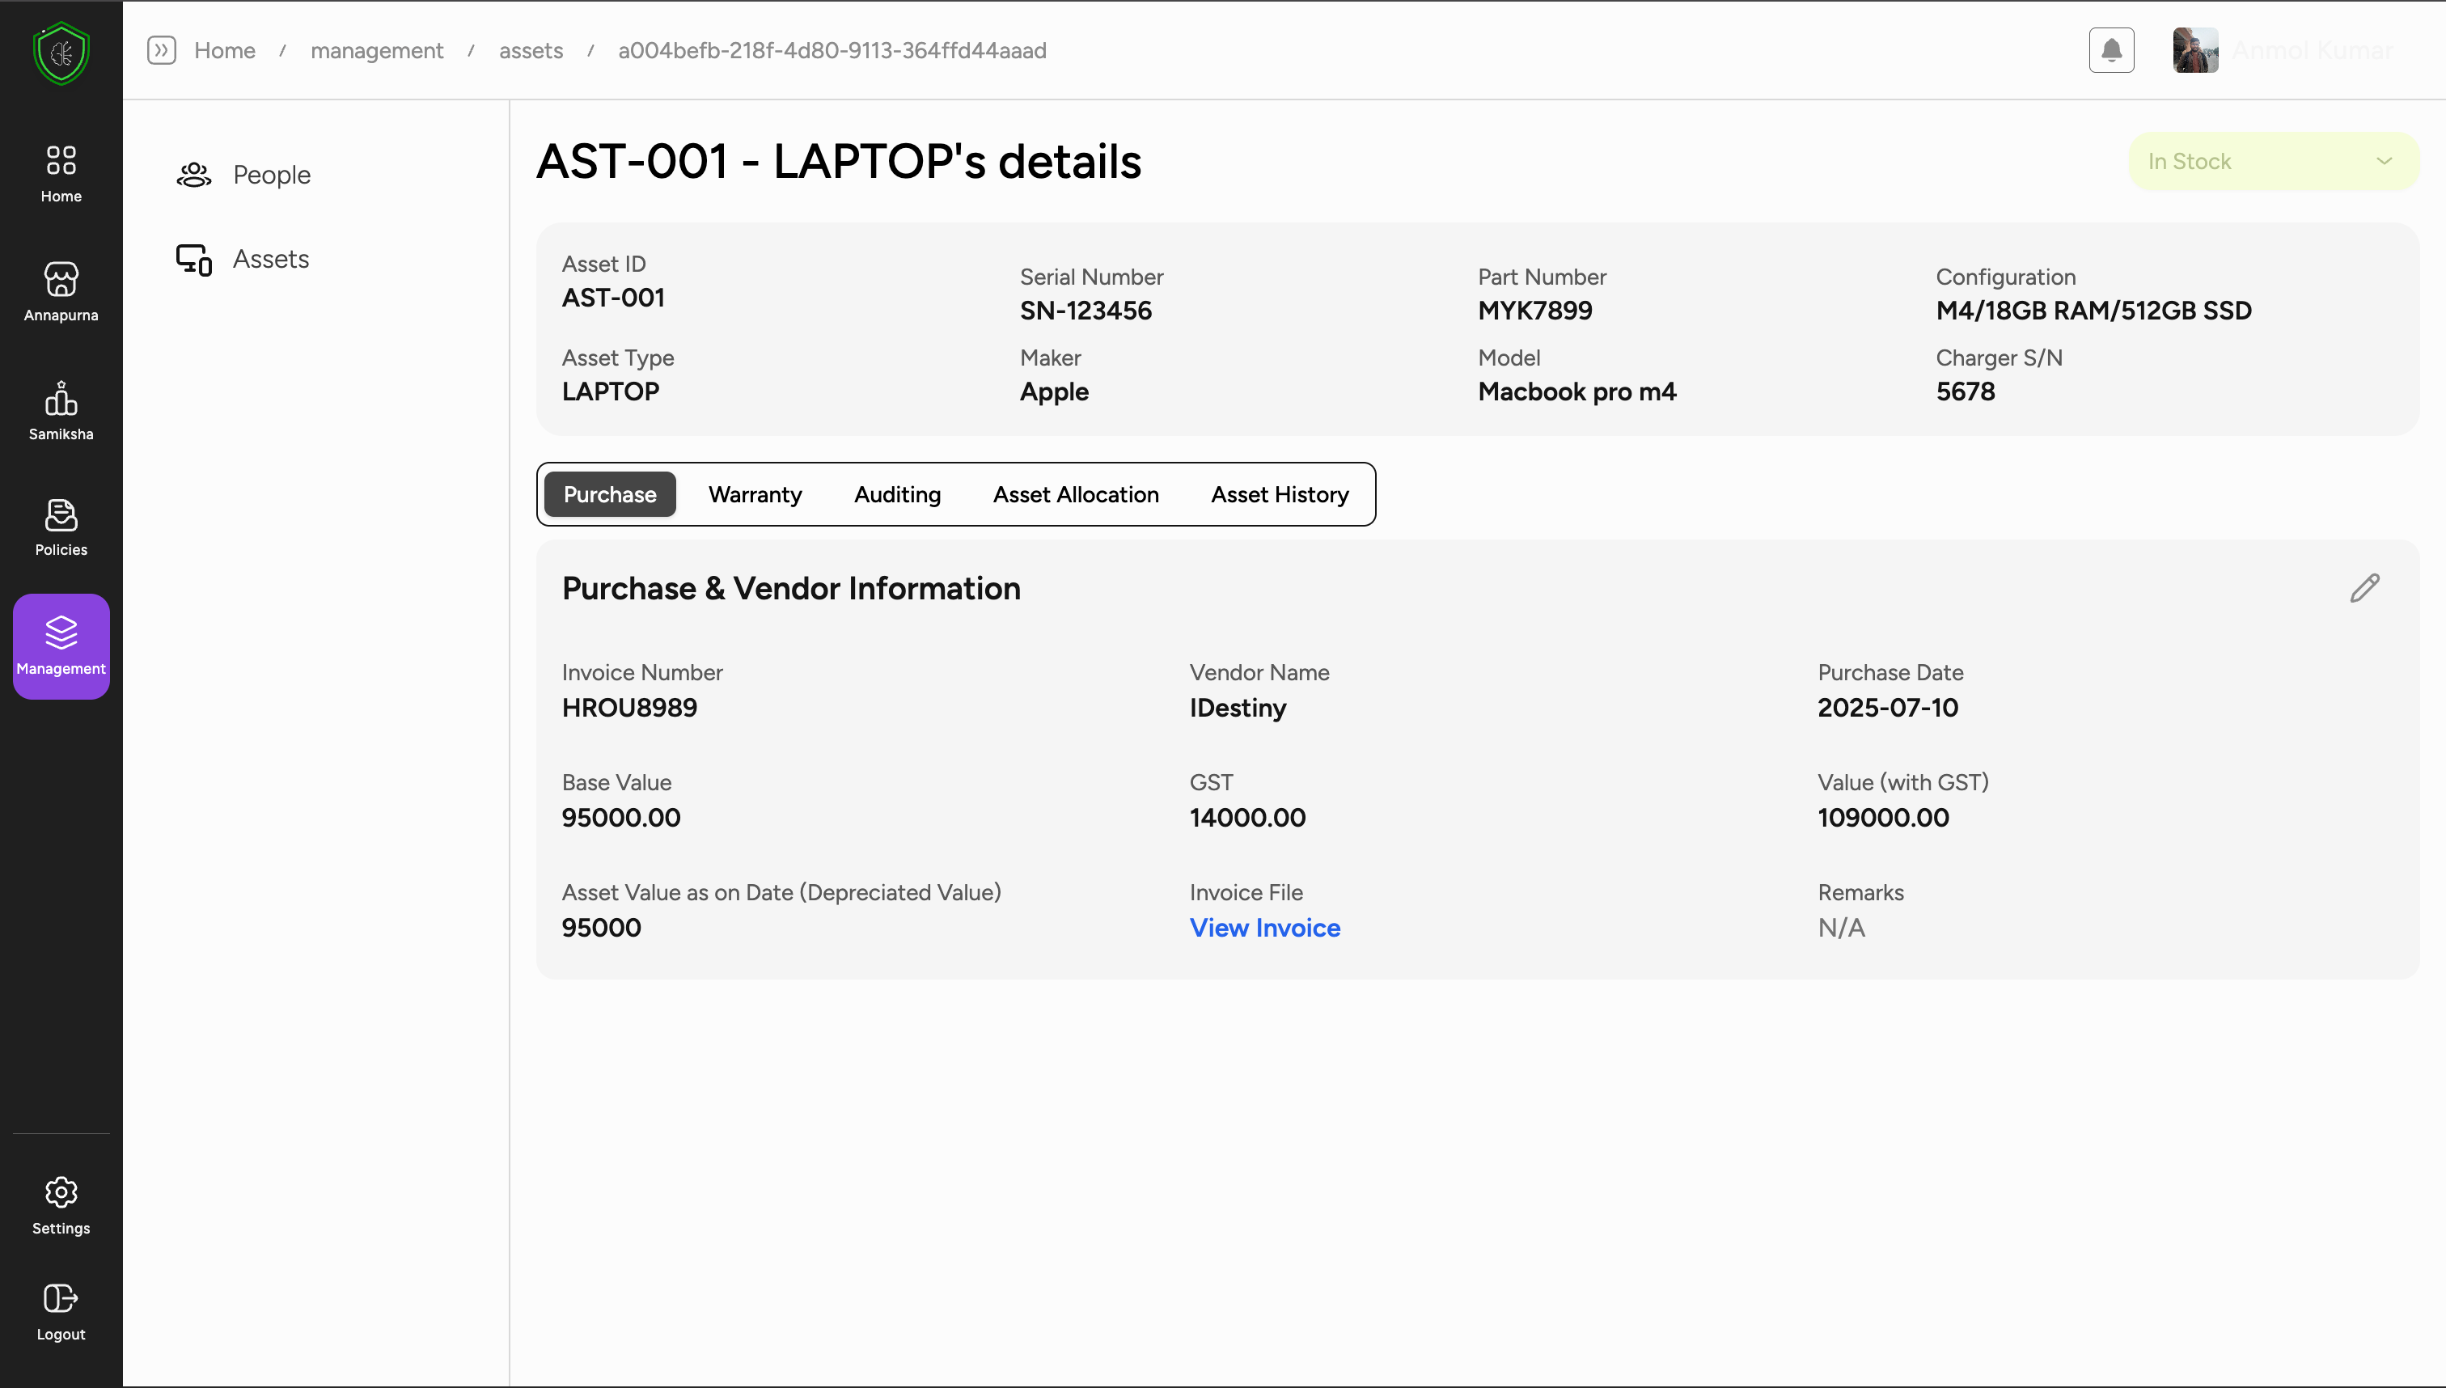The height and width of the screenshot is (1388, 2446).
Task: Switch to the Asset History tab
Action: click(x=1280, y=493)
